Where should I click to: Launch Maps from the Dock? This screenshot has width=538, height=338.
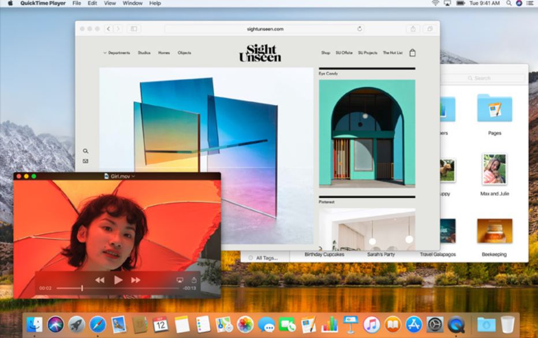(224, 324)
